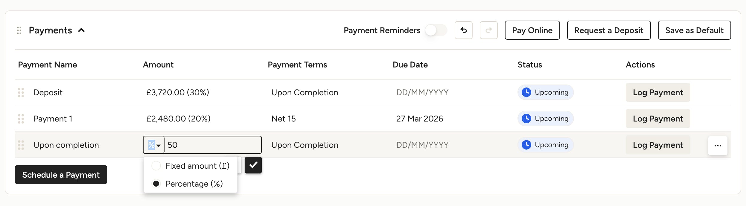Select the Fixed amount (£) radio option

tap(156, 166)
